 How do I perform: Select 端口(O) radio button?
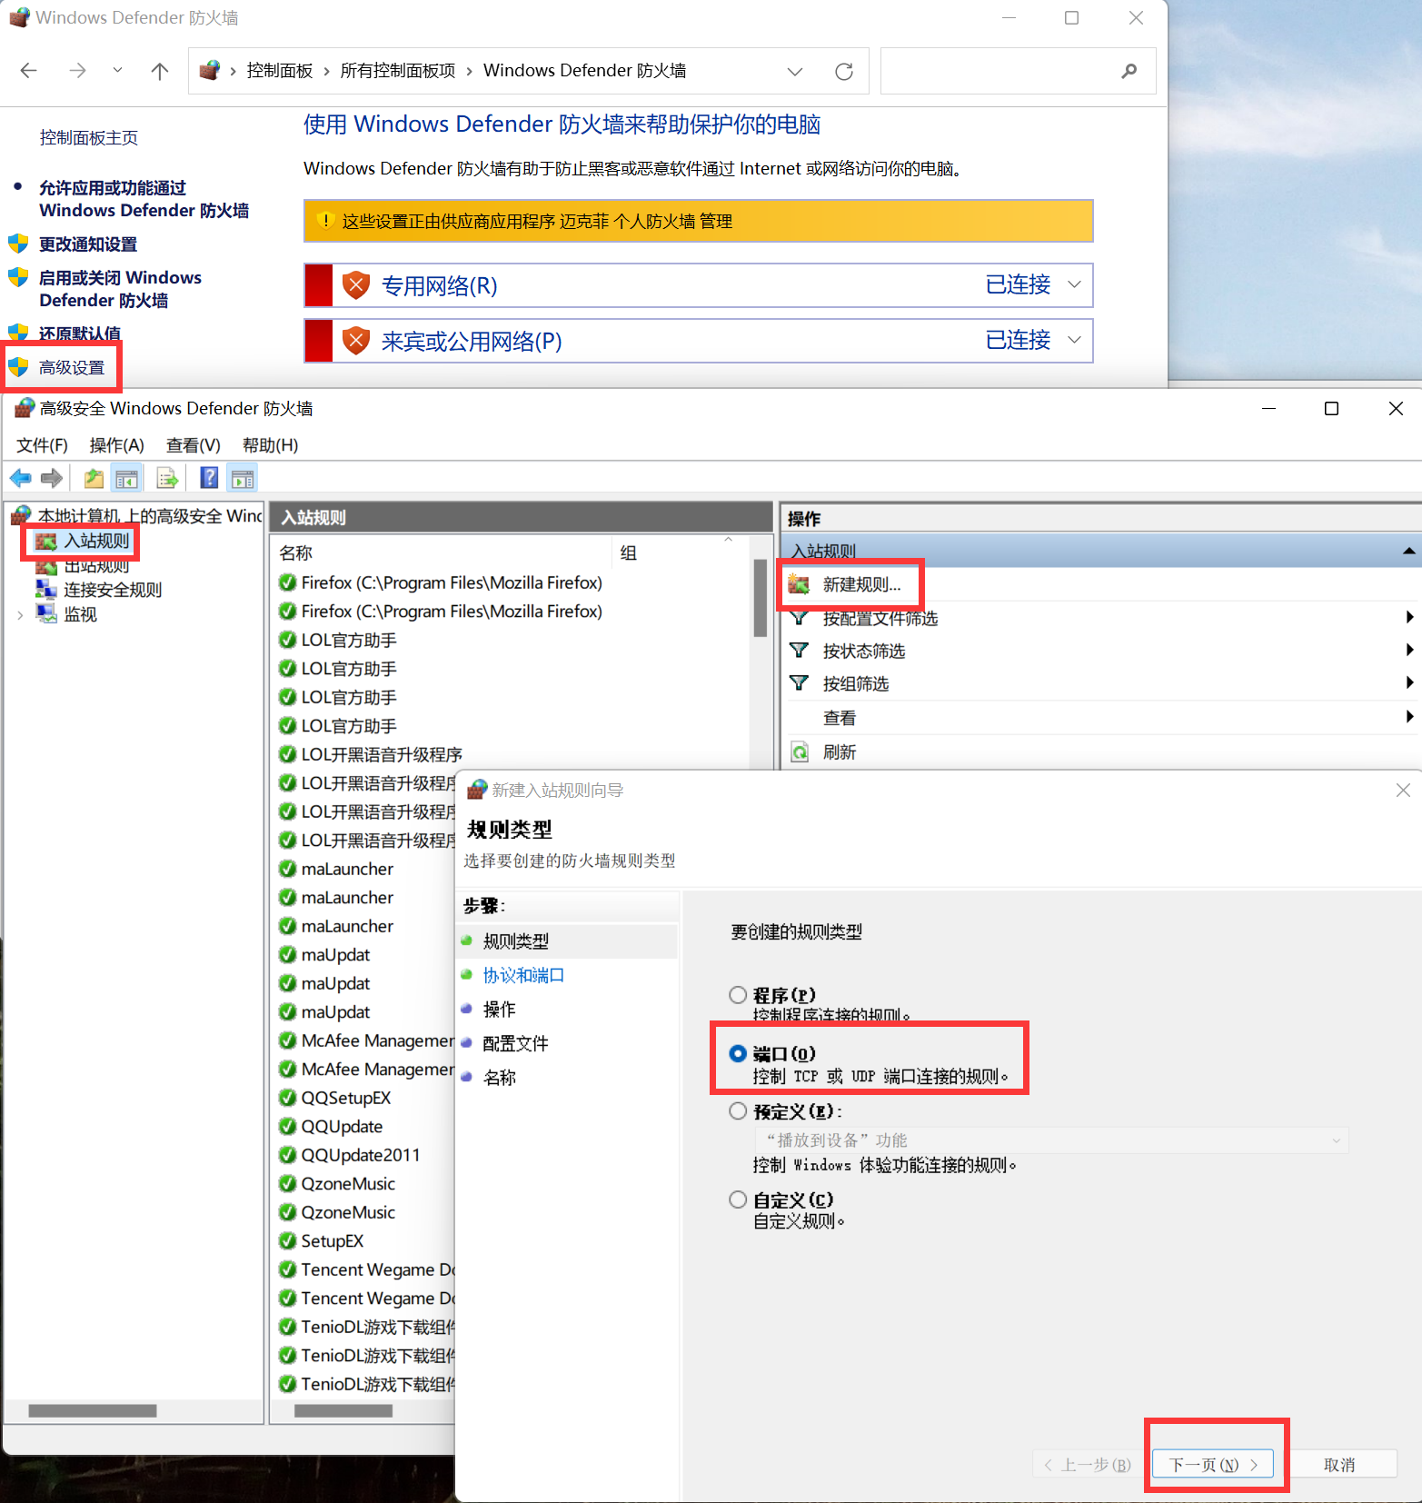(738, 1053)
